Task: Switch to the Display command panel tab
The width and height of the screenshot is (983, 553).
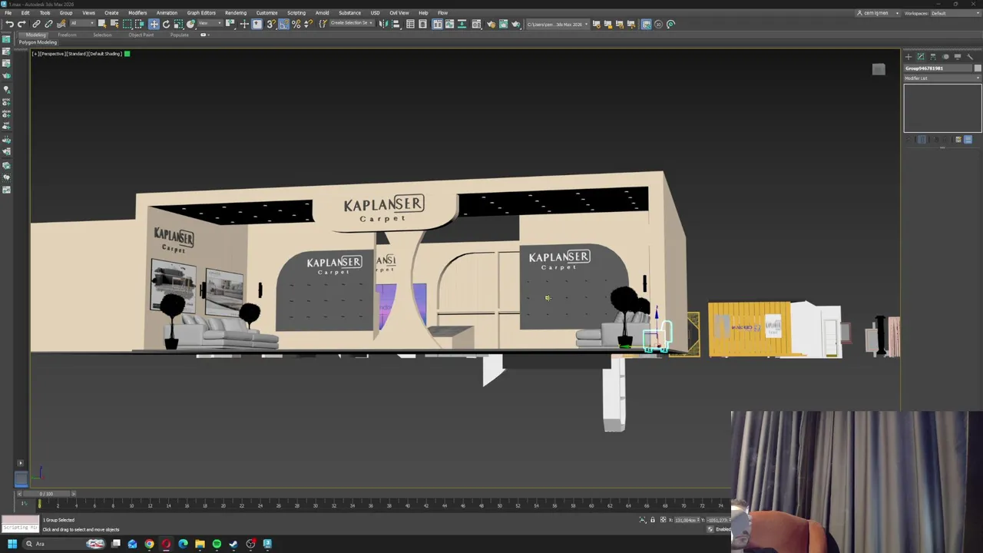Action: click(x=958, y=57)
